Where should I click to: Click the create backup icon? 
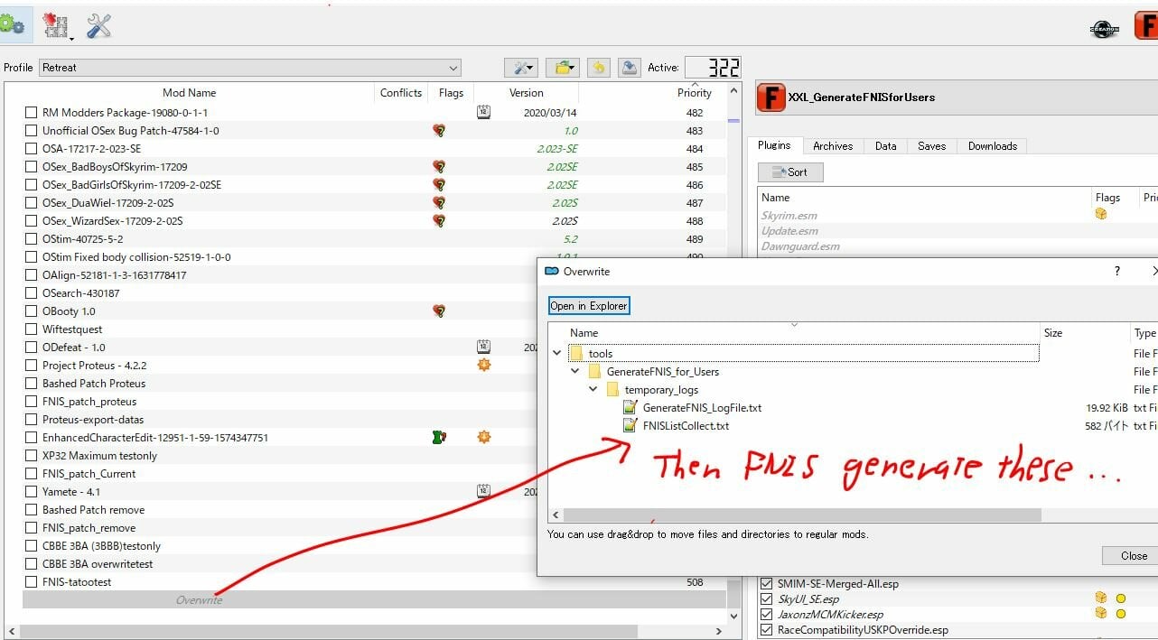pyautogui.click(x=630, y=68)
